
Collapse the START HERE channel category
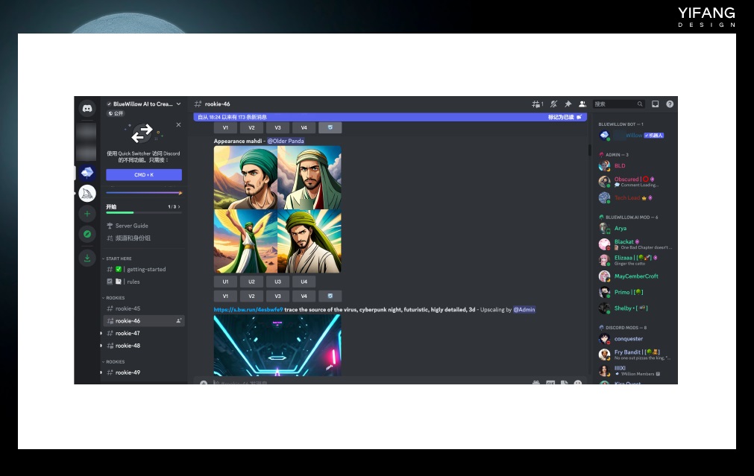[119, 258]
